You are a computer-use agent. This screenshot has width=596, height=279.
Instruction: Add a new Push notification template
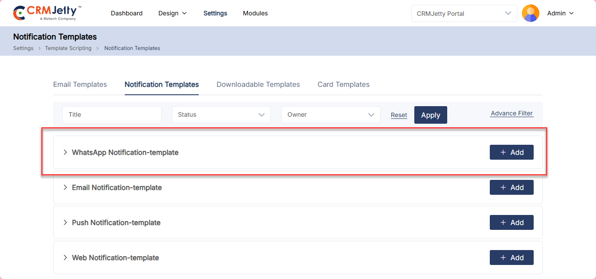pyautogui.click(x=511, y=222)
